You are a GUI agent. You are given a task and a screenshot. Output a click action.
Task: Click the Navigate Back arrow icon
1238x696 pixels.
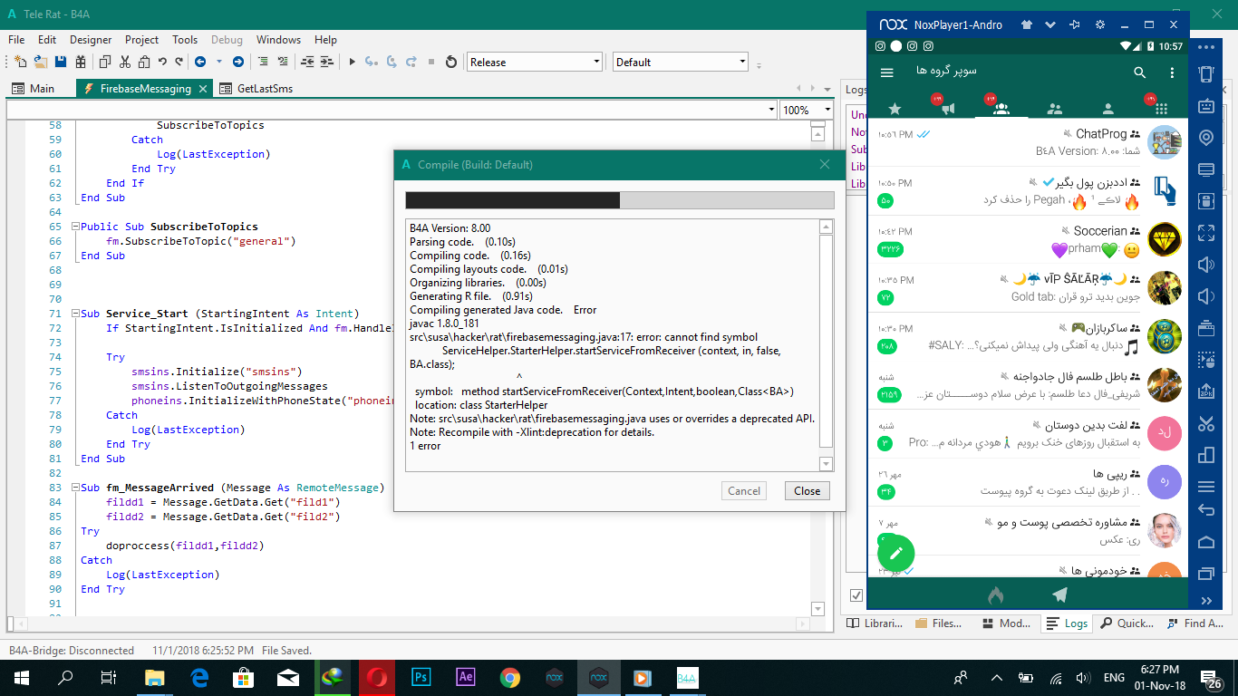click(199, 62)
